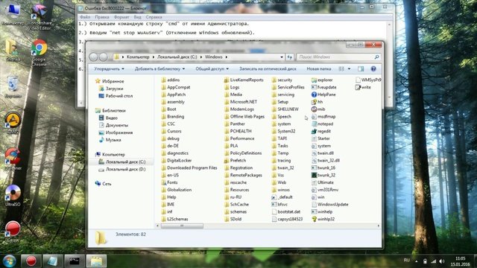Select the bootstat.dat file
The height and width of the screenshot is (268, 477).
286,211
